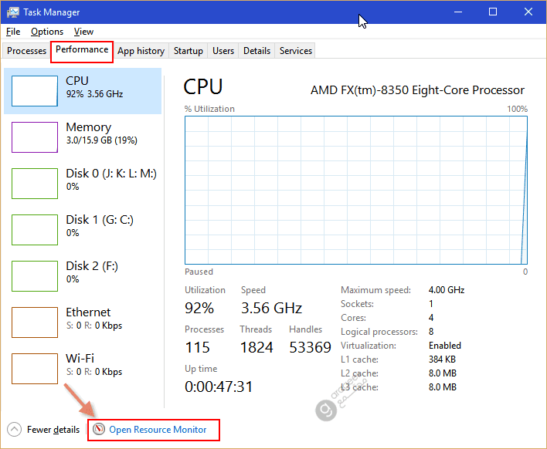
Task: Select Disk 0 (J: K: L: M:) entry
Action: [83, 184]
